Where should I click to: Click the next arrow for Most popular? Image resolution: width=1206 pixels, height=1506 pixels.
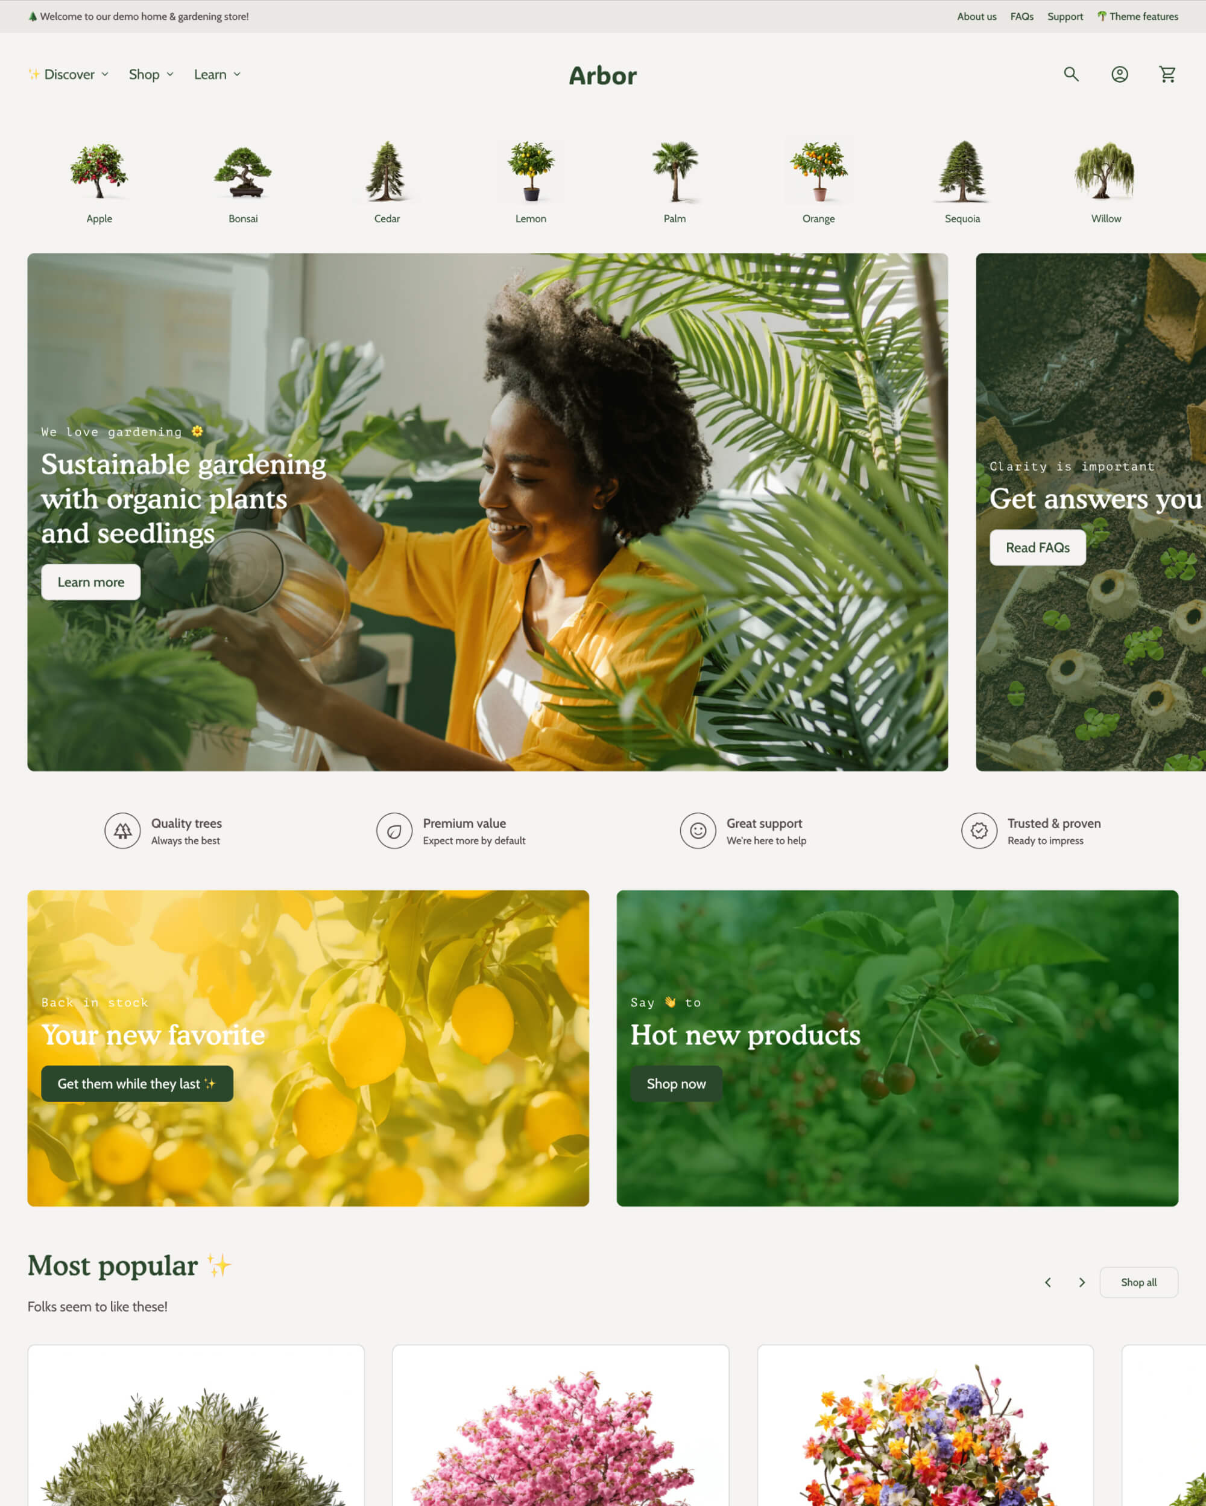tap(1082, 1282)
